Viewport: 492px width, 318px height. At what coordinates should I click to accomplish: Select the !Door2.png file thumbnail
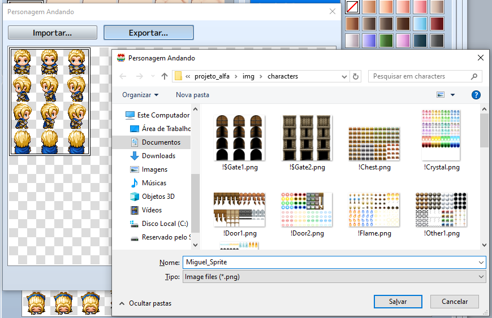coord(307,210)
